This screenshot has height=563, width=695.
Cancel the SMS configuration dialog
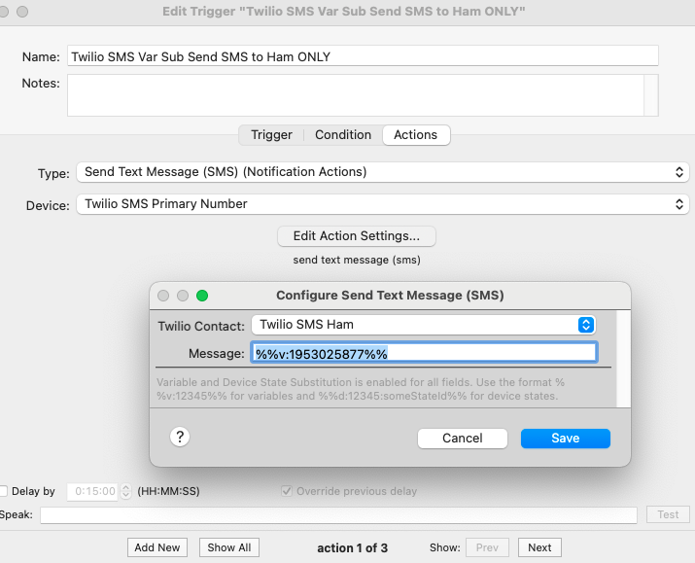463,439
